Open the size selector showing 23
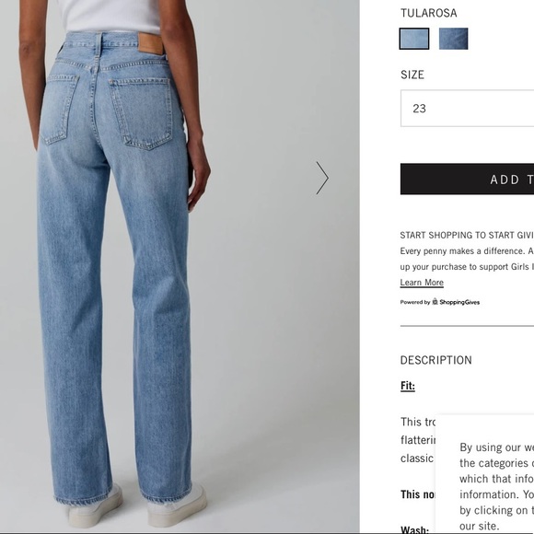 point(468,109)
